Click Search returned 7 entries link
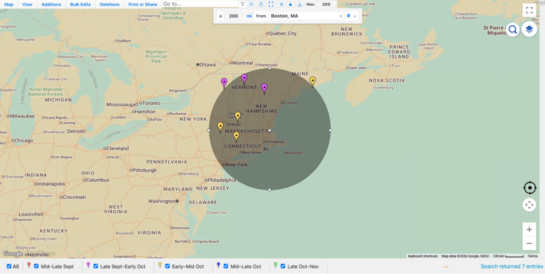The image size is (545, 274). [511, 267]
